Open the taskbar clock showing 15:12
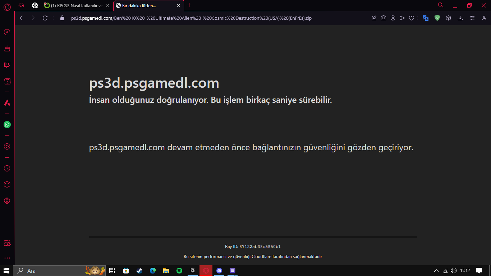Image resolution: width=491 pixels, height=276 pixels. 465,271
